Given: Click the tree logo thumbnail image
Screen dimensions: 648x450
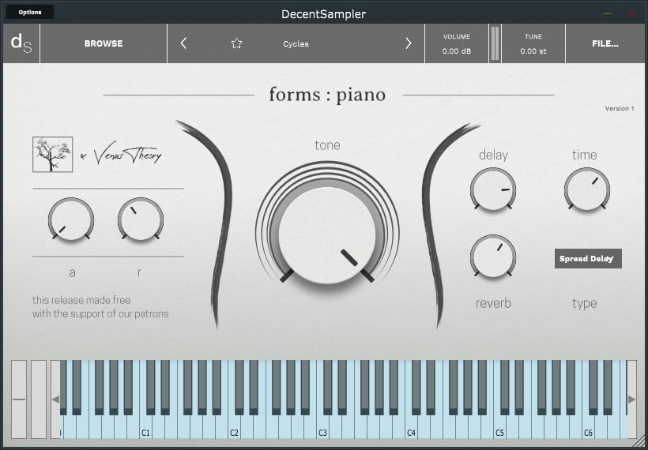Looking at the screenshot, I should click(x=52, y=155).
